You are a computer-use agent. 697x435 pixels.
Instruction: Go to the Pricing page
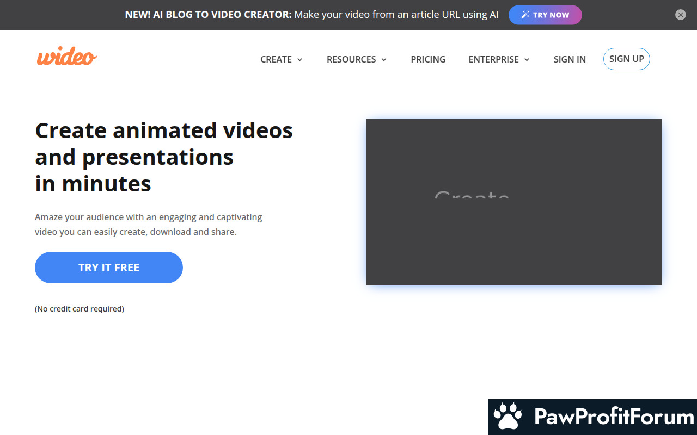click(428, 59)
